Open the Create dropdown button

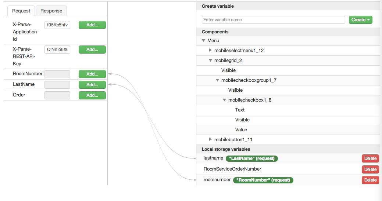360,20
